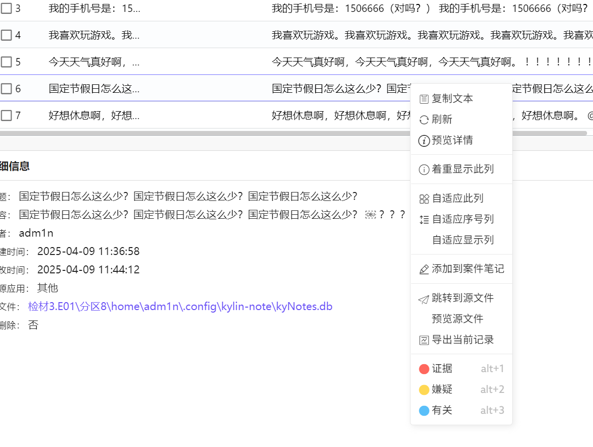Tick the checkbox for row 4
The width and height of the screenshot is (593, 447).
[x=6, y=35]
